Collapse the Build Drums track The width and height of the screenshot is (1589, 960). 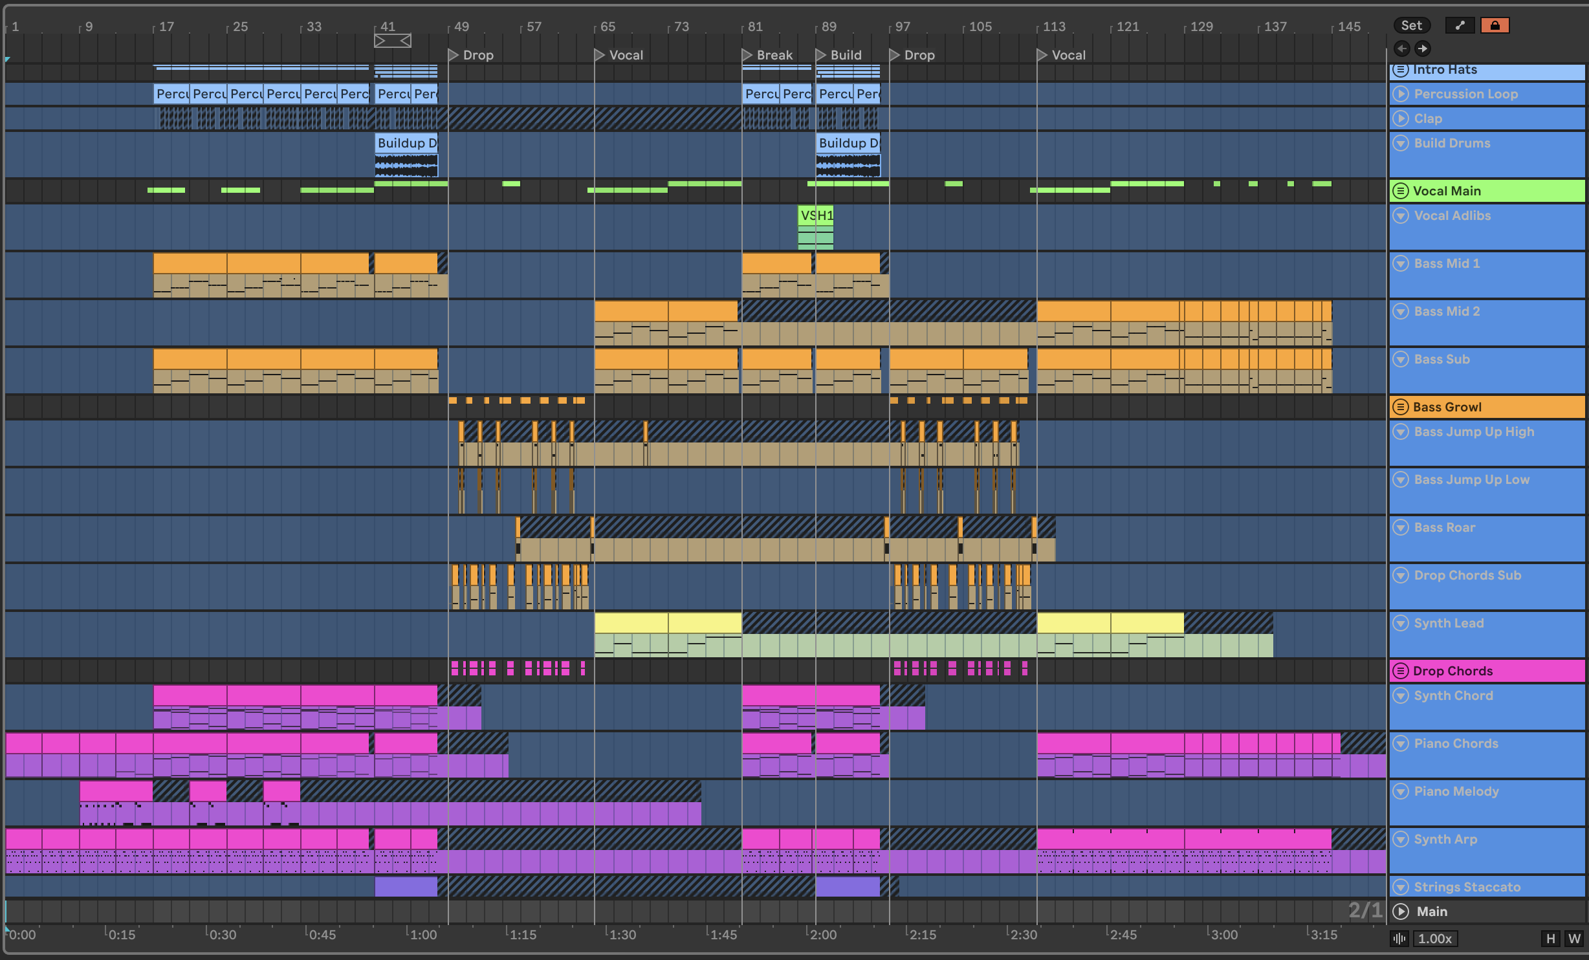[x=1401, y=143]
